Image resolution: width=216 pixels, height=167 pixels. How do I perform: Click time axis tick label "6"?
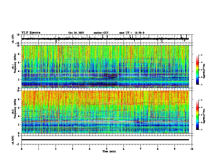coord(124,149)
